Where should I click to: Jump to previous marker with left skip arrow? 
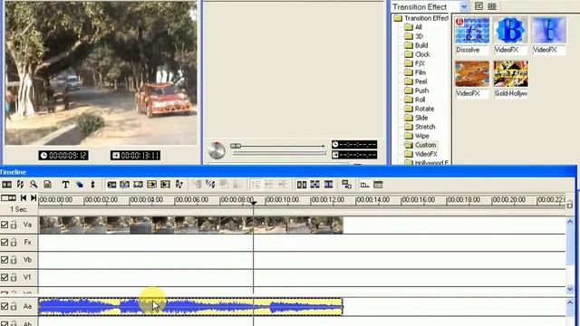[x=24, y=198]
